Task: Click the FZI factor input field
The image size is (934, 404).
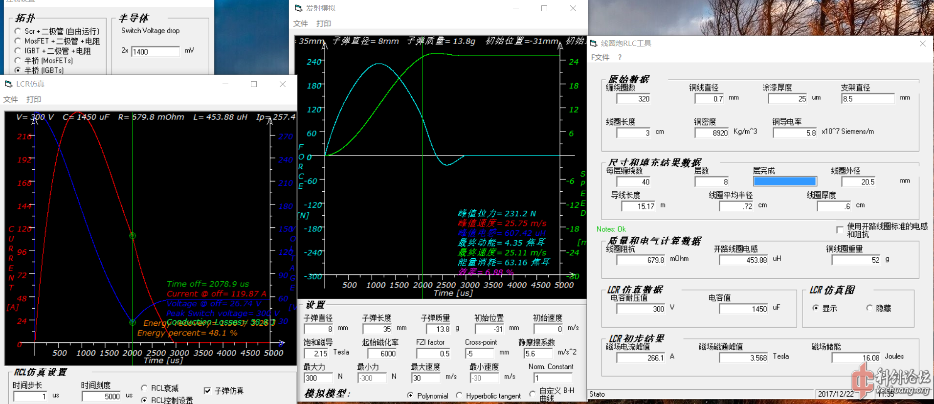Action: (433, 353)
